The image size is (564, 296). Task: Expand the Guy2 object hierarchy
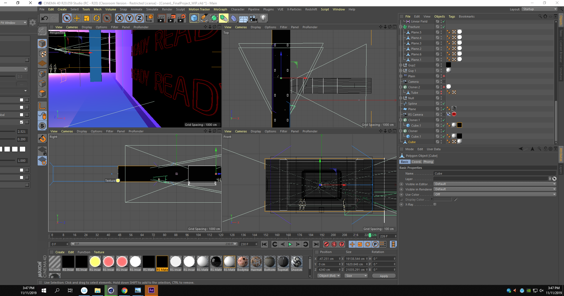click(x=401, y=65)
